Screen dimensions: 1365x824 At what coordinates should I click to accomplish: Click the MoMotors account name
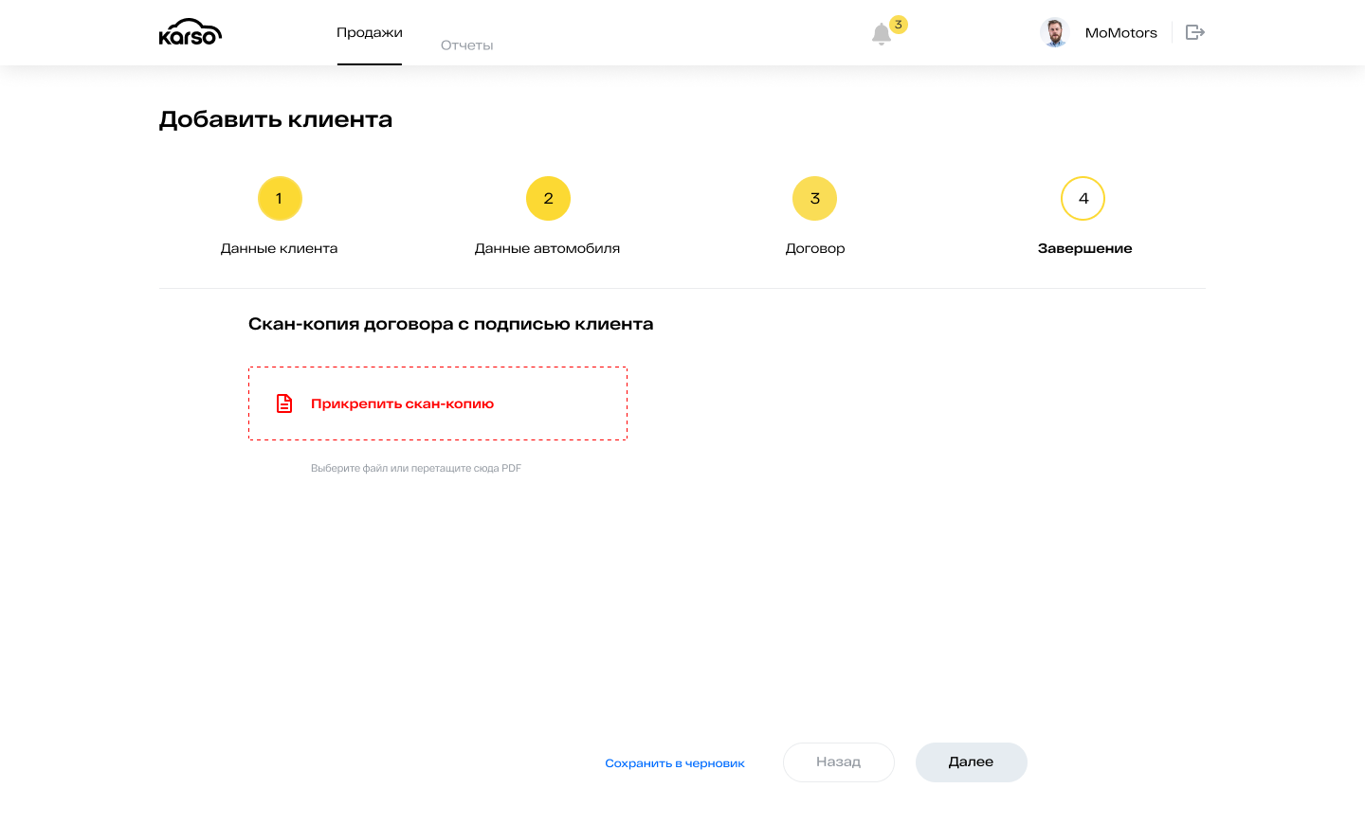coord(1120,33)
